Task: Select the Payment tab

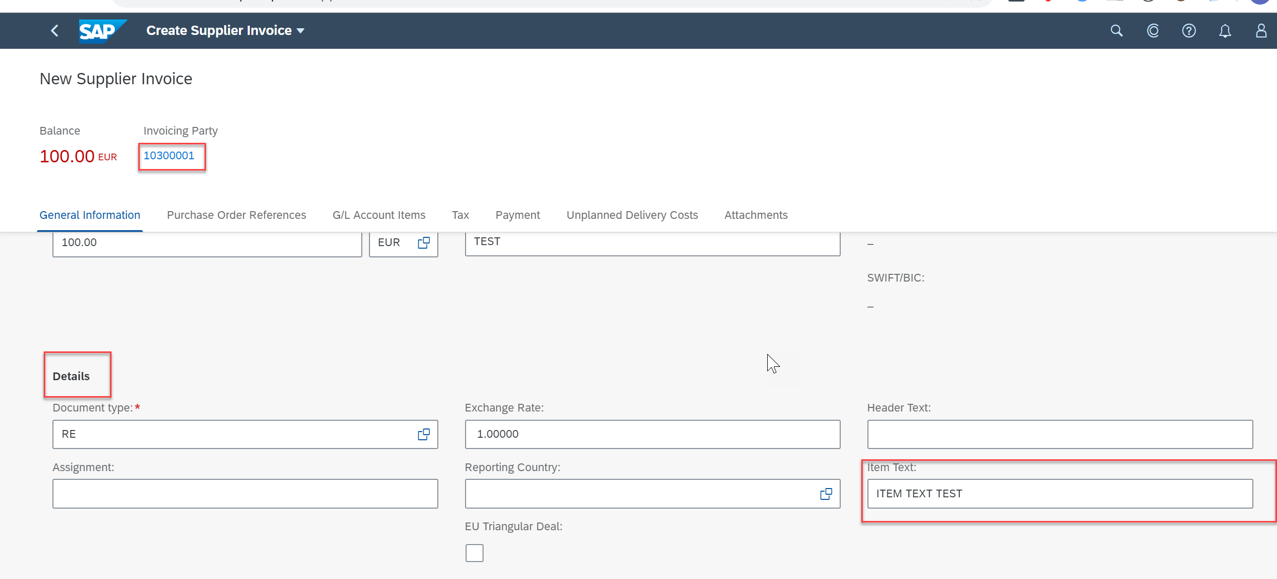Action: click(x=517, y=215)
